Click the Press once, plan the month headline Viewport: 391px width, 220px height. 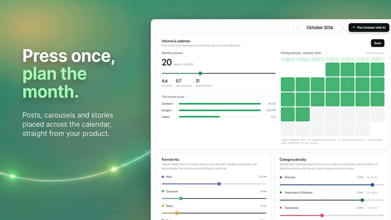coord(69,74)
